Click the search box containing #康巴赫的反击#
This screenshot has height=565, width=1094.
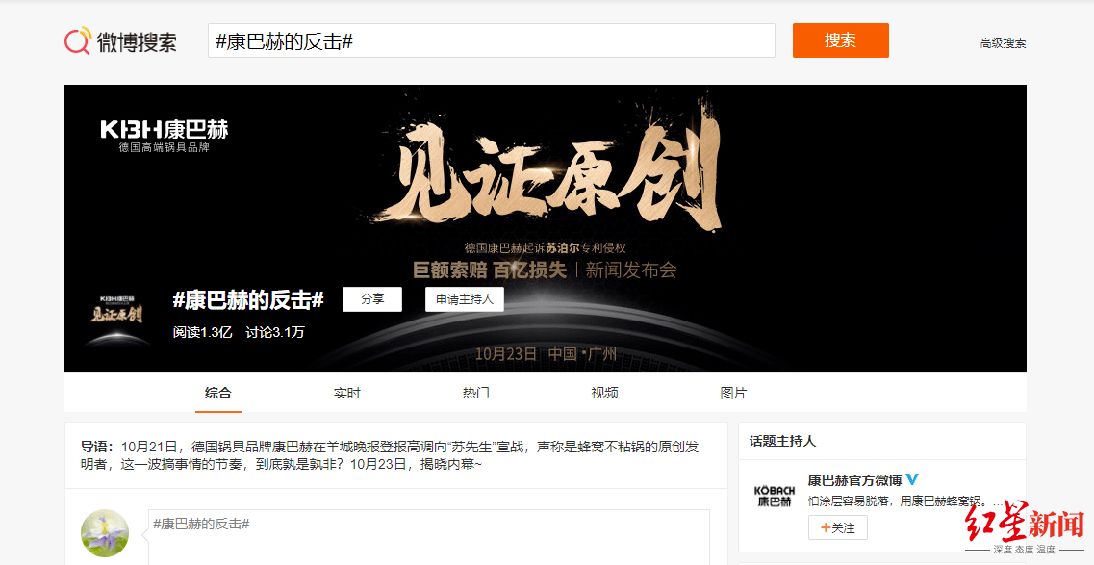click(x=491, y=40)
